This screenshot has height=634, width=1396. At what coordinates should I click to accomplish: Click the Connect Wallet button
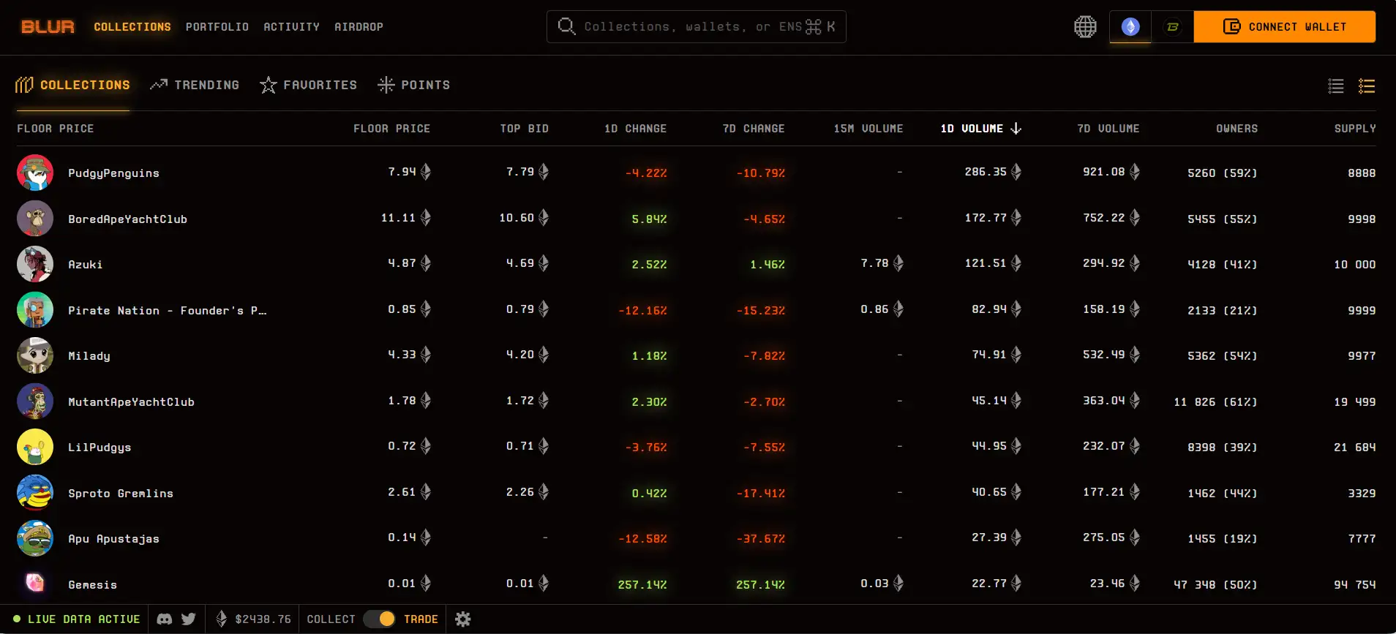[1284, 27]
